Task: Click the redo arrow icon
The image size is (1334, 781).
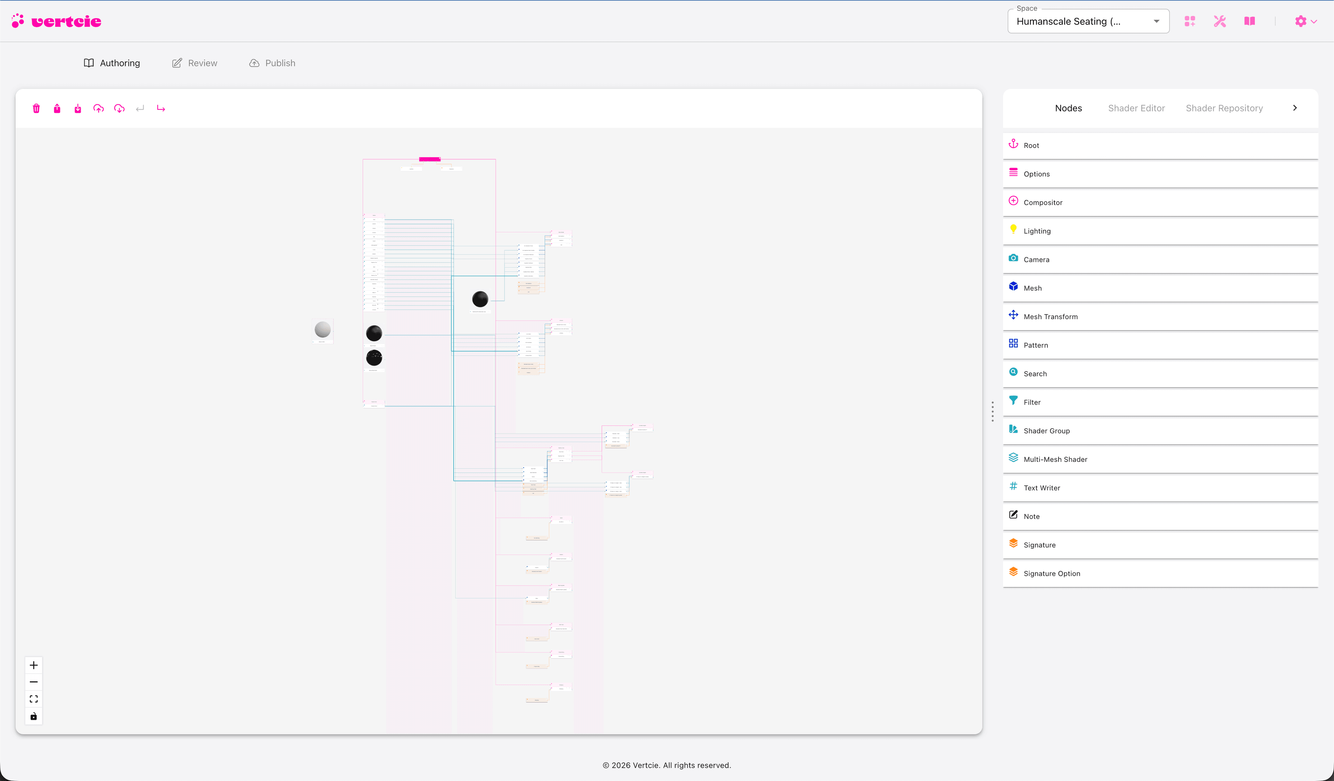Action: point(161,108)
